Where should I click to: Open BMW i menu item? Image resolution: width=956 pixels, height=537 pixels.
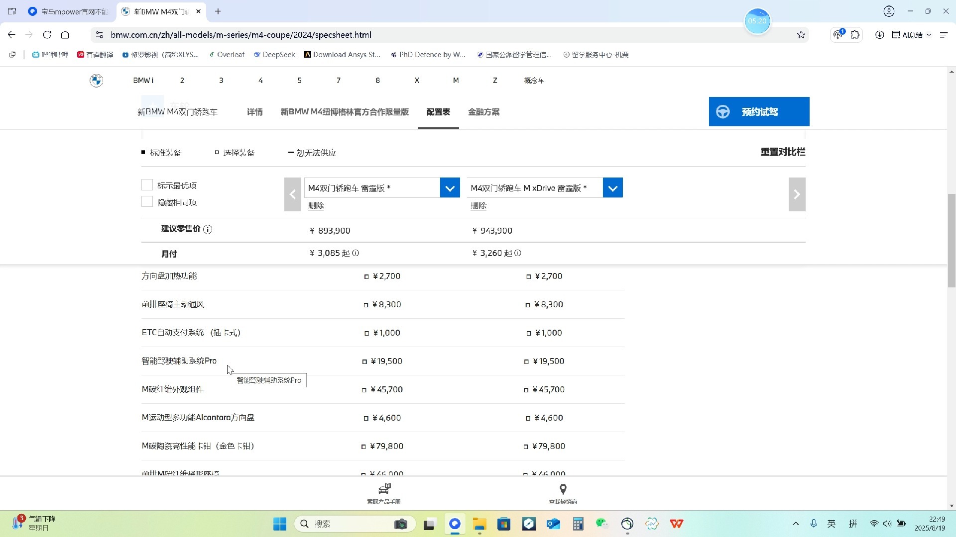[143, 81]
